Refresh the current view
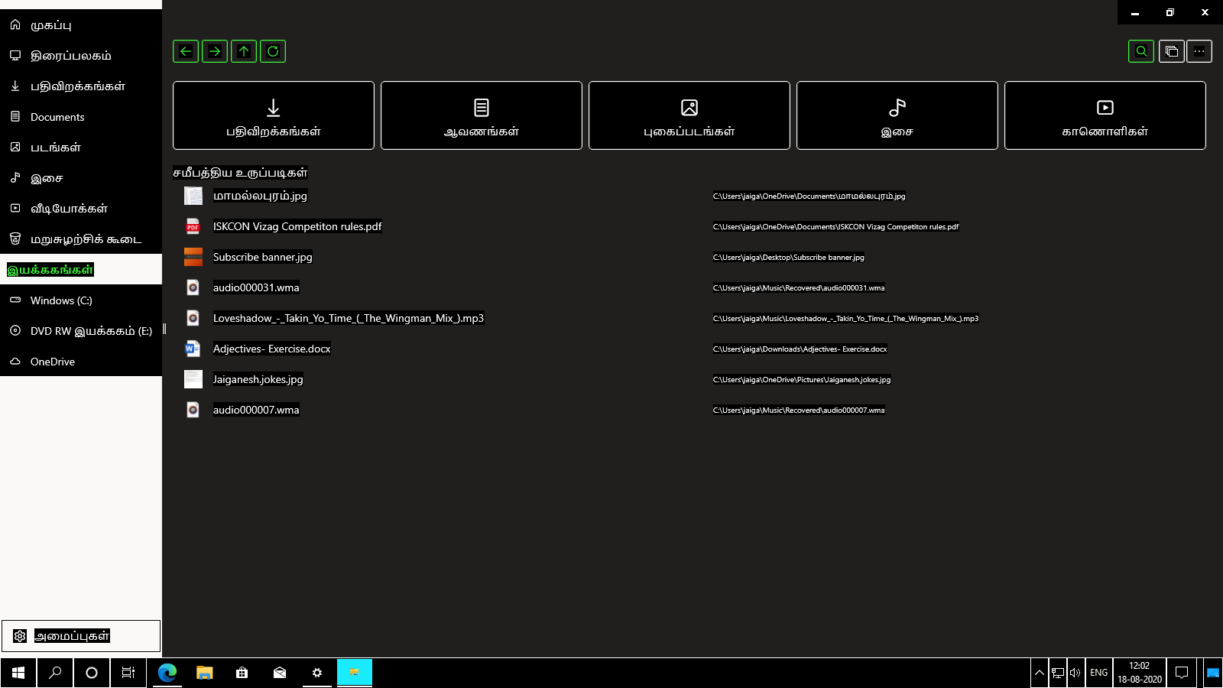Screen dimensions: 1223x688 (273, 51)
